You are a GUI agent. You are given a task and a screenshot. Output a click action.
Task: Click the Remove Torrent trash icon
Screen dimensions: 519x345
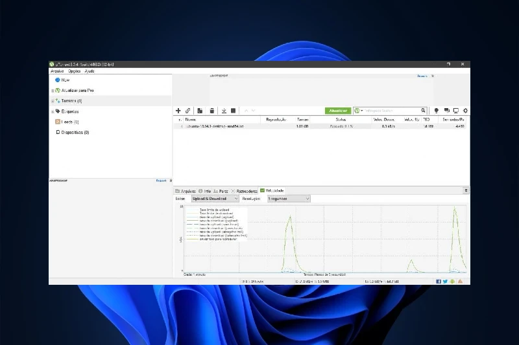tap(211, 111)
